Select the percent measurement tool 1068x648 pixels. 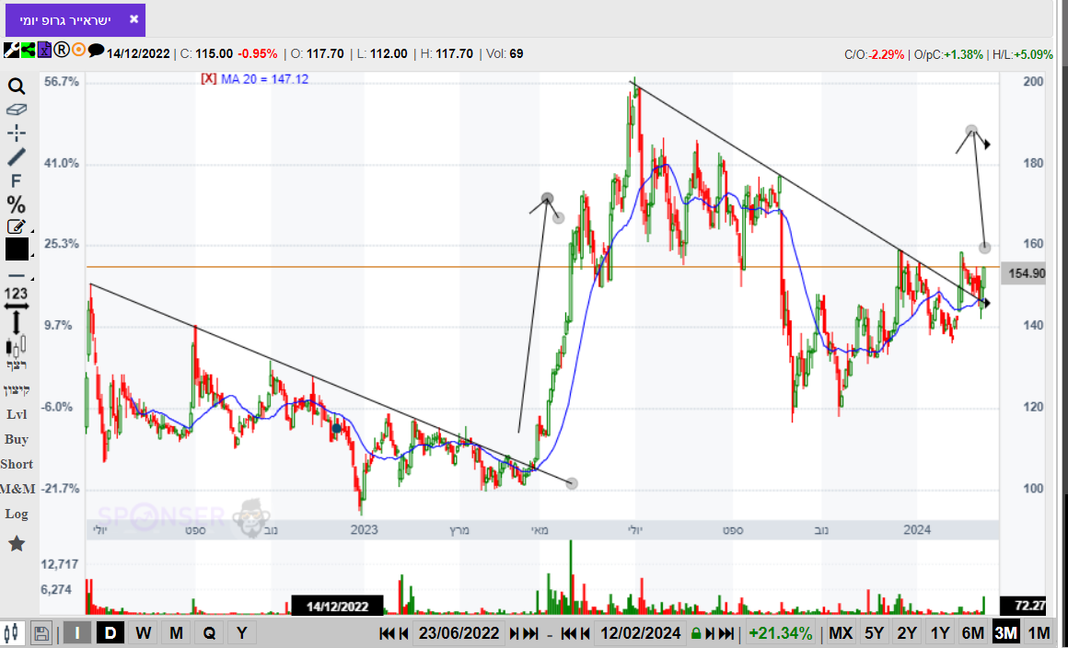[x=17, y=204]
